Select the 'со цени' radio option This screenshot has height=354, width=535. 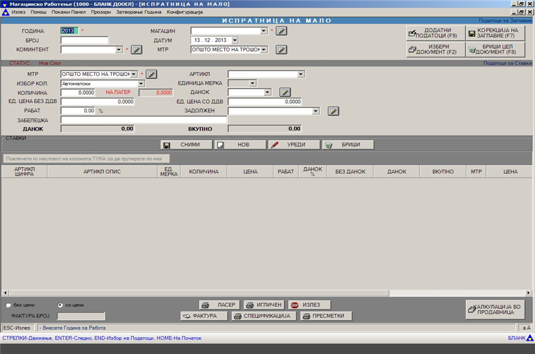point(60,305)
